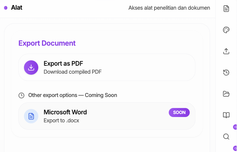Click the purple star badge above search icon
Screen dimensions: 237x152
(235, 127)
